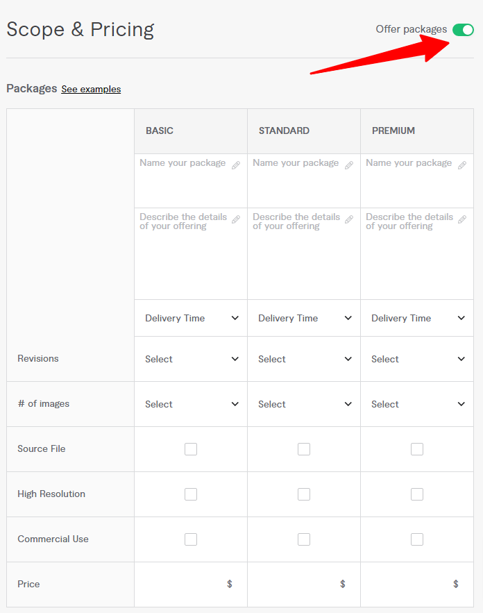
Task: Click the Premium package name pencil icon
Action: (x=462, y=165)
